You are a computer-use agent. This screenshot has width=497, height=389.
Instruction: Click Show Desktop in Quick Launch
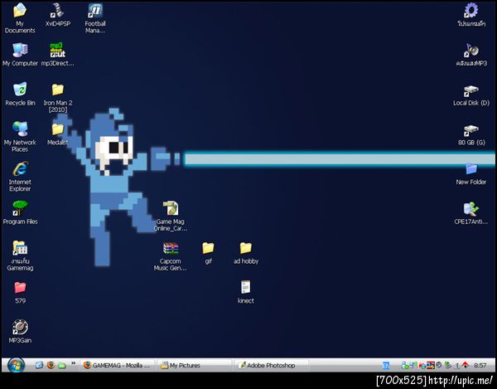pyautogui.click(x=39, y=365)
